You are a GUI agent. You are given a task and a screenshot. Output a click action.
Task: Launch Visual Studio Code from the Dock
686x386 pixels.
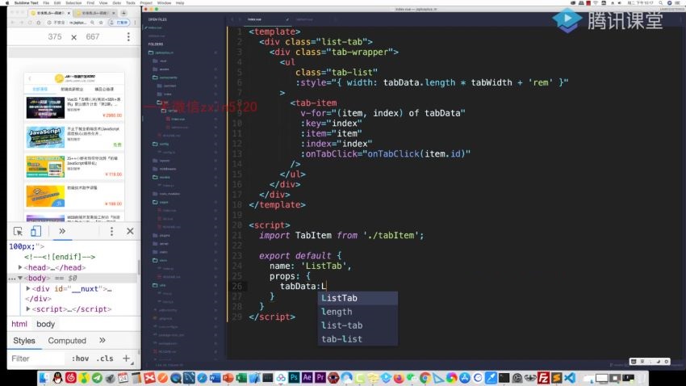point(570,378)
